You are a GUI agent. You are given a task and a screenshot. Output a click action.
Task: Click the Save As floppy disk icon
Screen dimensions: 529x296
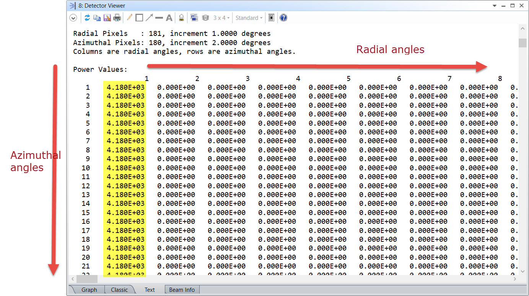click(x=107, y=18)
